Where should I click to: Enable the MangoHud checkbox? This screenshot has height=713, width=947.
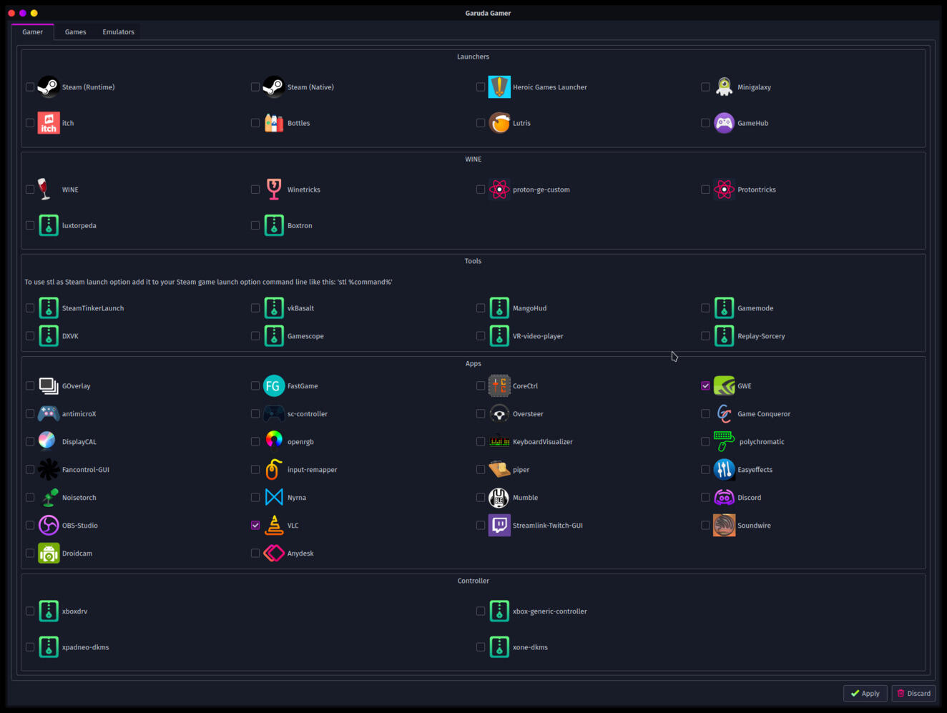coord(481,308)
